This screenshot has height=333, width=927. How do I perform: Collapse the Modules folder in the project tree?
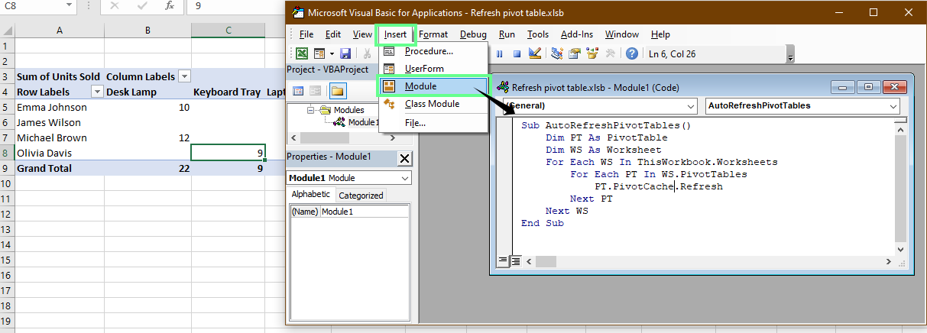(311, 110)
